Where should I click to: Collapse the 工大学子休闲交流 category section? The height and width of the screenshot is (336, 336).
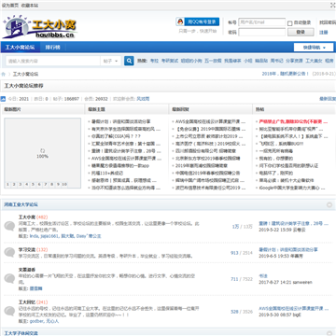[x=329, y=332]
